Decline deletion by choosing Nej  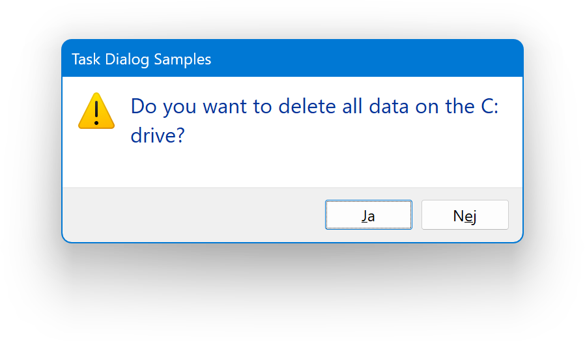(x=464, y=215)
